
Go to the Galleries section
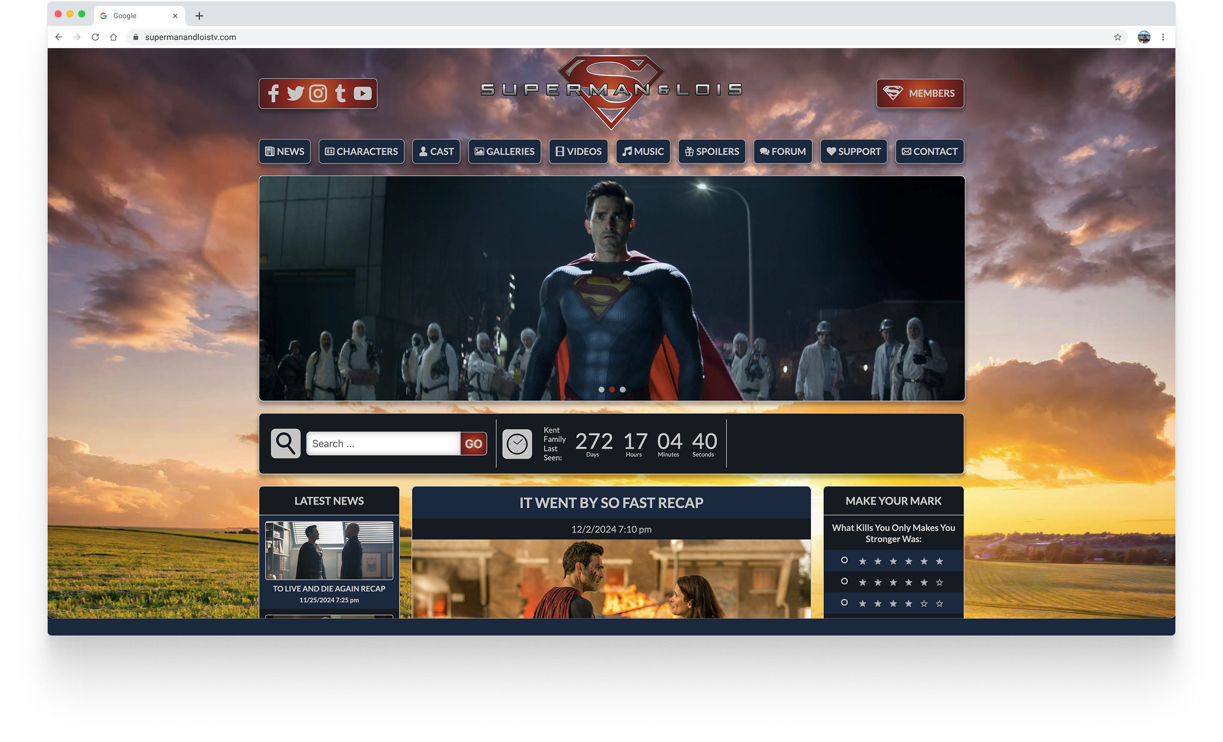(x=504, y=152)
